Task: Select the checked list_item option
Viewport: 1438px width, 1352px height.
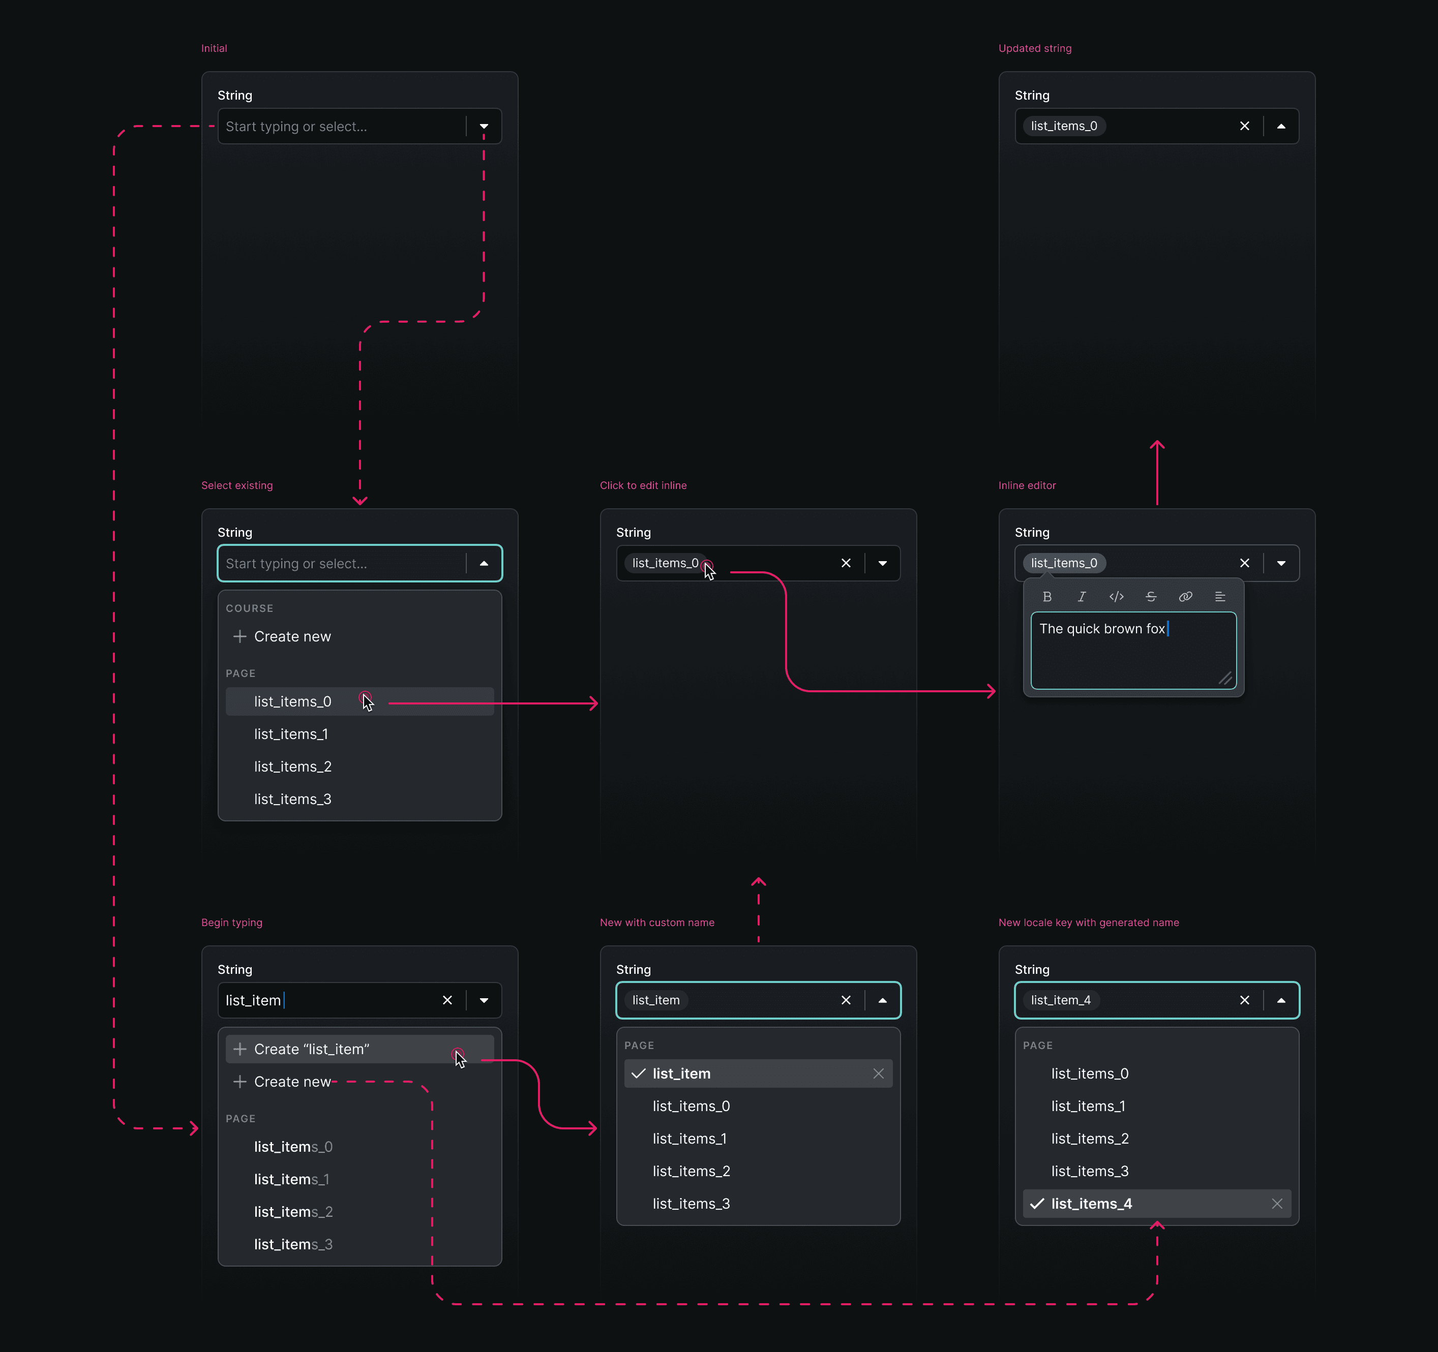Action: point(758,1073)
